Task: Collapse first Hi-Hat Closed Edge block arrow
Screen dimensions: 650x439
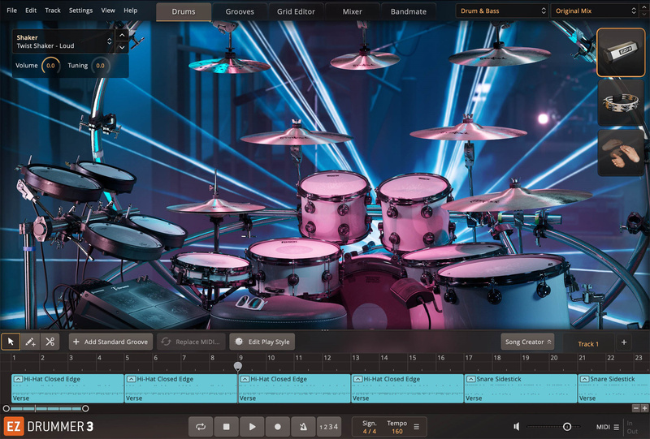Action: (x=18, y=379)
